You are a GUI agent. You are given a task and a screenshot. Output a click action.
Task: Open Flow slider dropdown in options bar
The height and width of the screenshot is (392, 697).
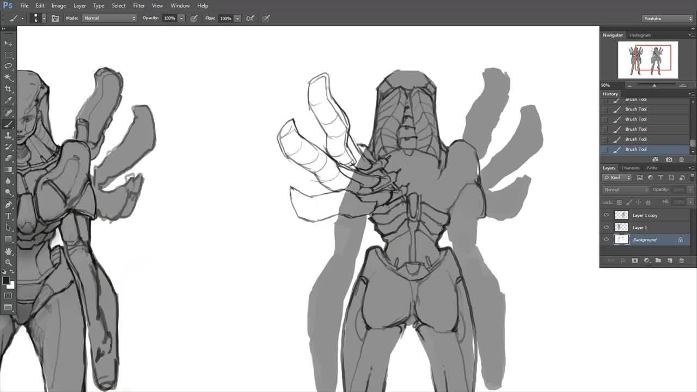(x=237, y=18)
